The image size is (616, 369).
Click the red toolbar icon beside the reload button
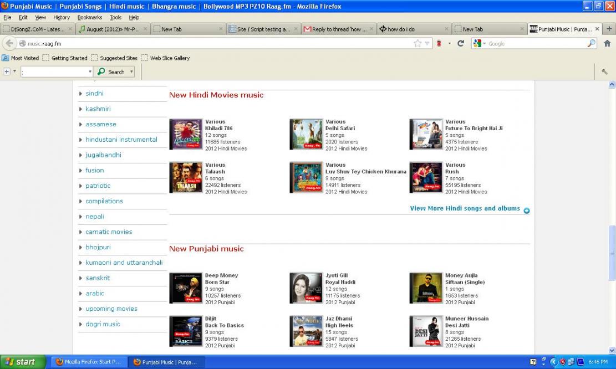[439, 44]
